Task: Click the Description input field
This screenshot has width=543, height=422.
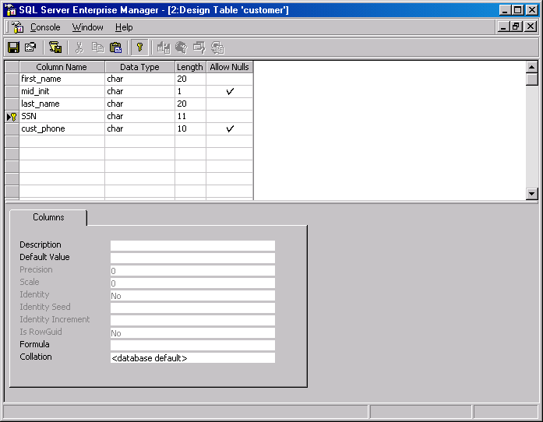Action: pyautogui.click(x=192, y=245)
